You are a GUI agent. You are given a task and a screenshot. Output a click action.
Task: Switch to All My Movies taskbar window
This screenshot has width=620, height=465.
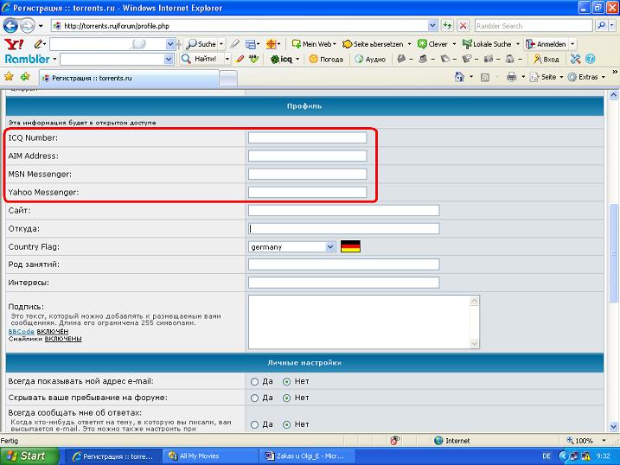tap(210, 456)
